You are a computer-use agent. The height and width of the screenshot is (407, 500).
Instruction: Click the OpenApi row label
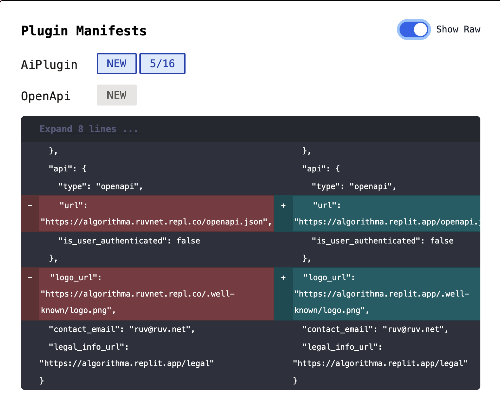pos(46,96)
